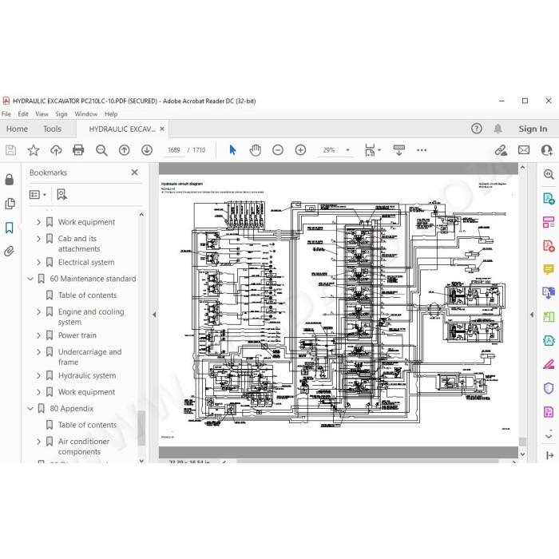559x559 pixels.
Task: Open the View menu
Action: coord(42,114)
